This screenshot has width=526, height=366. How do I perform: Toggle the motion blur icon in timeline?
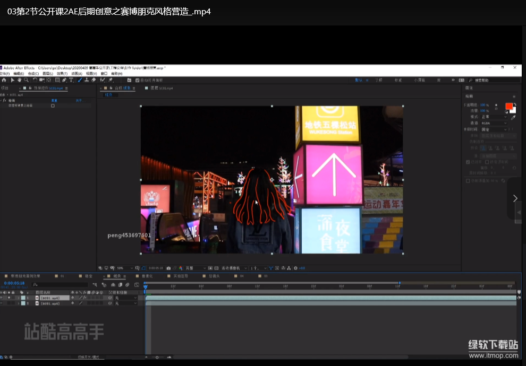coord(128,285)
